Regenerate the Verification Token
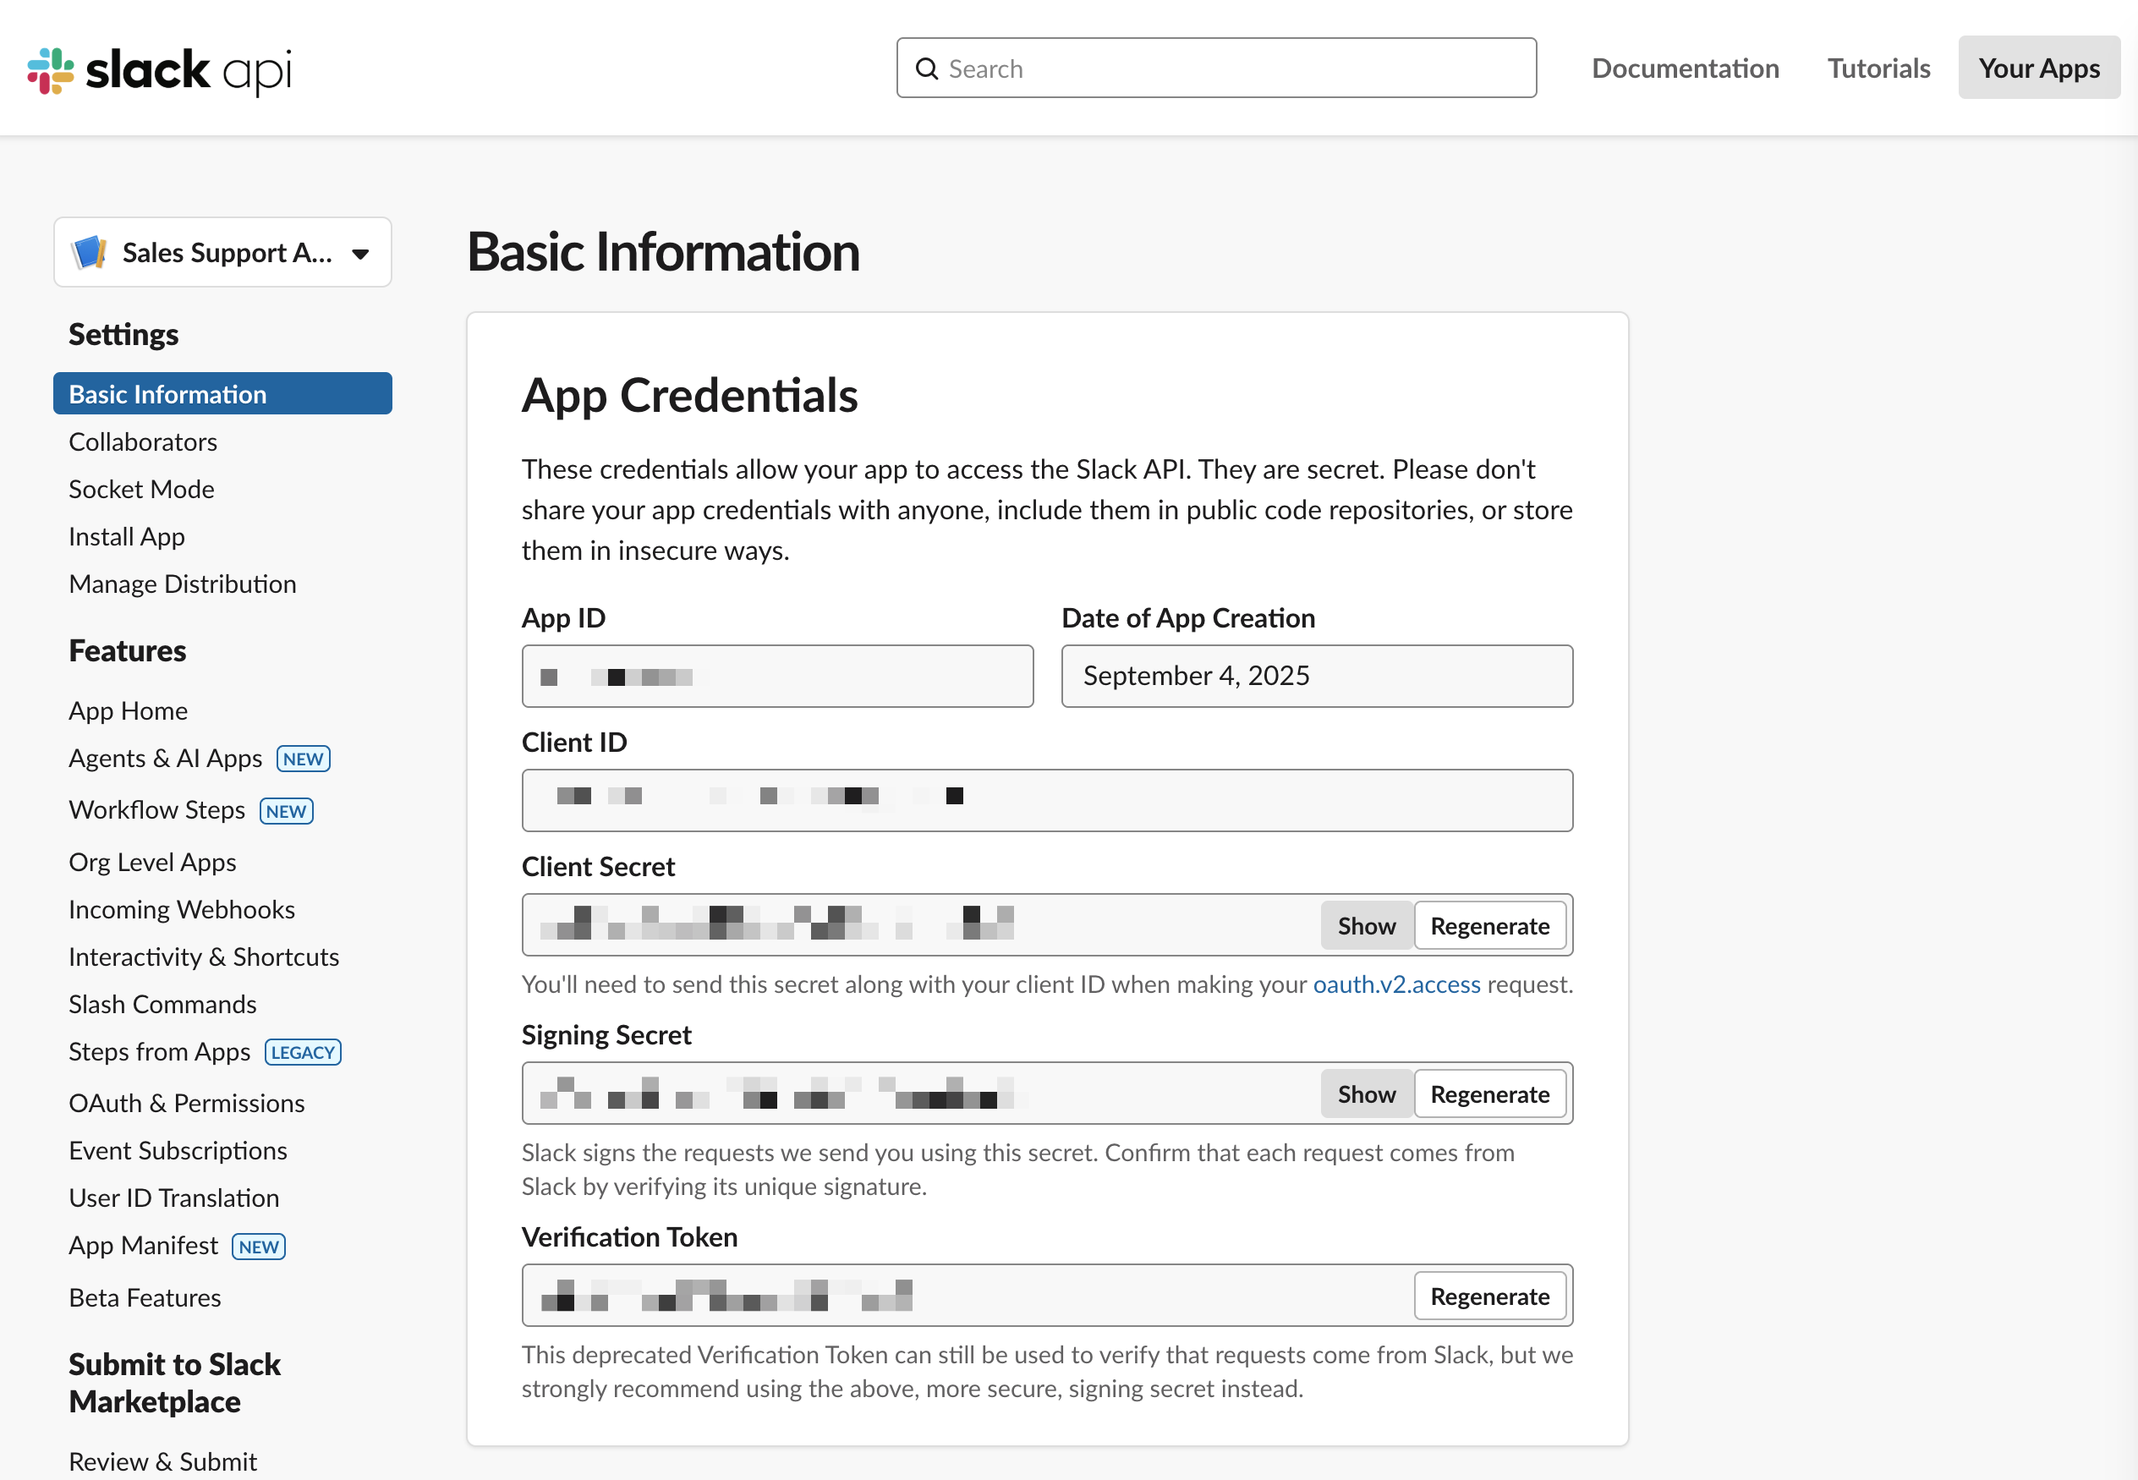Image resolution: width=2138 pixels, height=1480 pixels. point(1488,1296)
